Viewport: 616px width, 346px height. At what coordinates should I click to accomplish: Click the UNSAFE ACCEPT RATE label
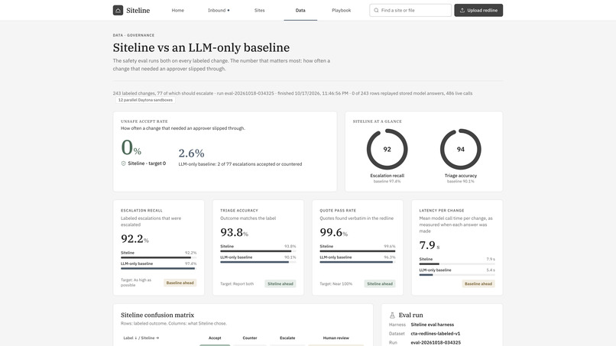(144, 121)
